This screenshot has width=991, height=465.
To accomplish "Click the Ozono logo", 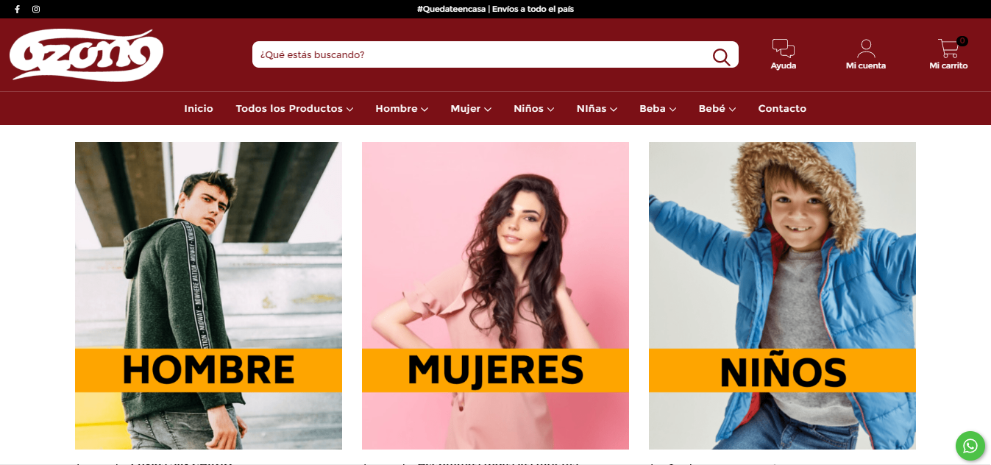I will click(x=87, y=55).
